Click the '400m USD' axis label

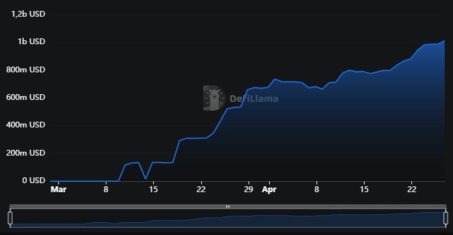(26, 125)
